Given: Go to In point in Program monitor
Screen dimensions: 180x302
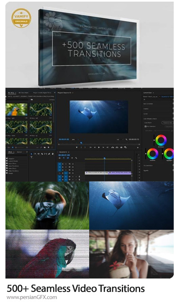Looking at the screenshot, I should coord(90,147).
